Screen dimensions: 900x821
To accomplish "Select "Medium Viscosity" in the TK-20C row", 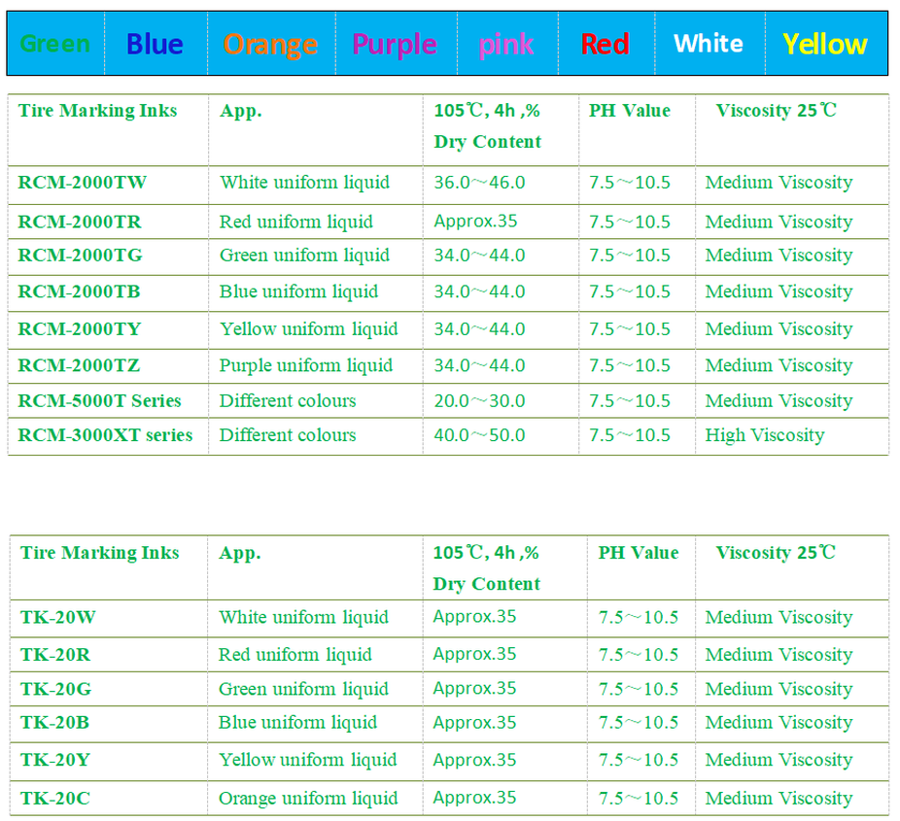I will click(x=779, y=799).
